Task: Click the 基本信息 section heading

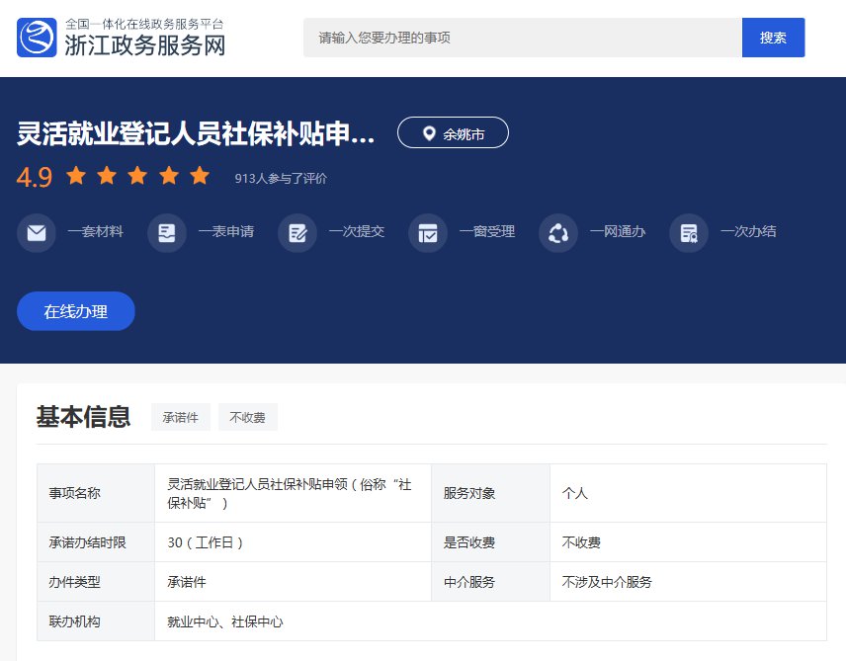Action: [x=83, y=417]
